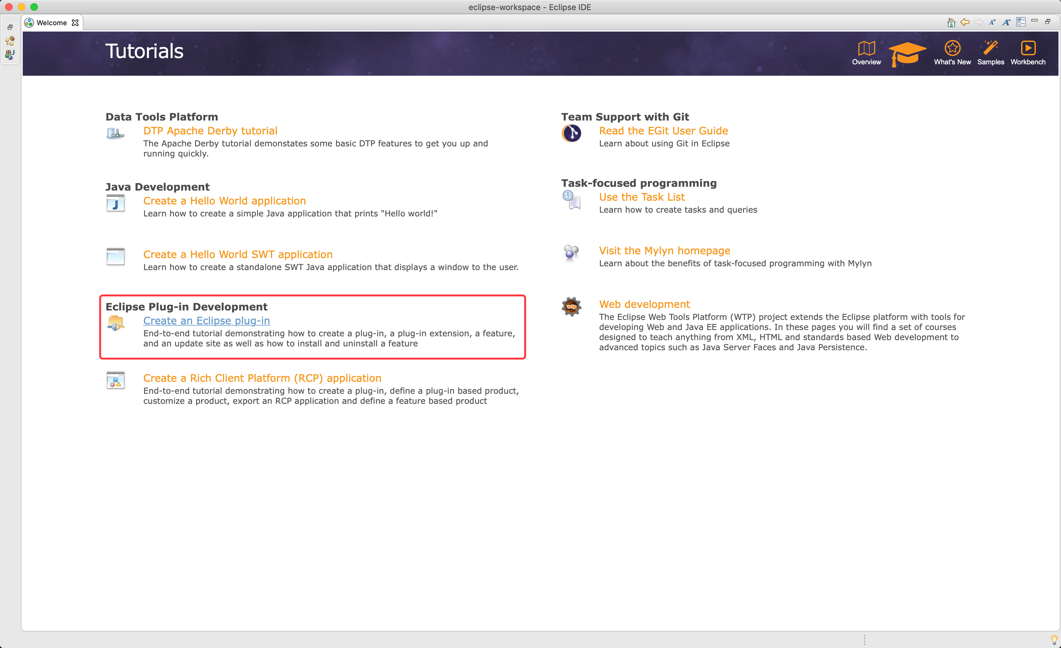The image size is (1061, 648).
Task: Click the Java Development heading
Action: (x=157, y=187)
